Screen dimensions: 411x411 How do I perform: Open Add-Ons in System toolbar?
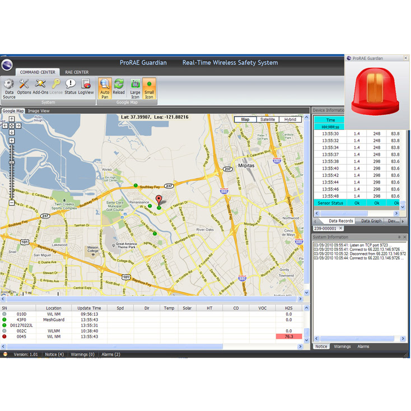40,87
